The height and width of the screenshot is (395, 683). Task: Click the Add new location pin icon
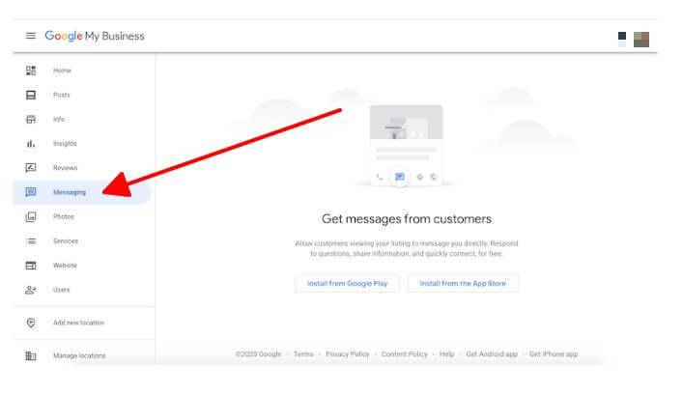(x=31, y=323)
